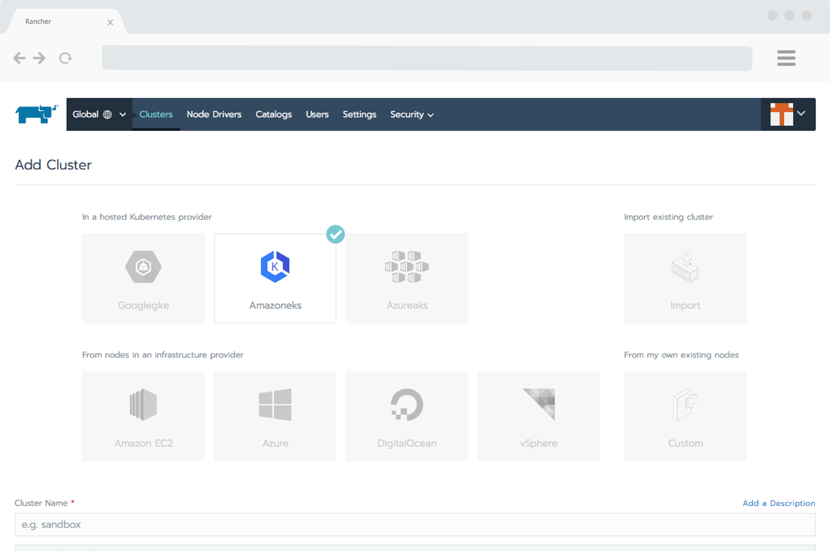Image resolution: width=830 pixels, height=551 pixels.
Task: Select the Azureaks provider icon
Action: pyautogui.click(x=406, y=266)
